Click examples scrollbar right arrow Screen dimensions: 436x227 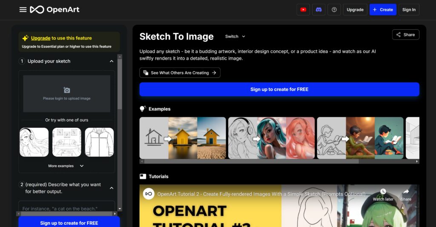pos(417,161)
